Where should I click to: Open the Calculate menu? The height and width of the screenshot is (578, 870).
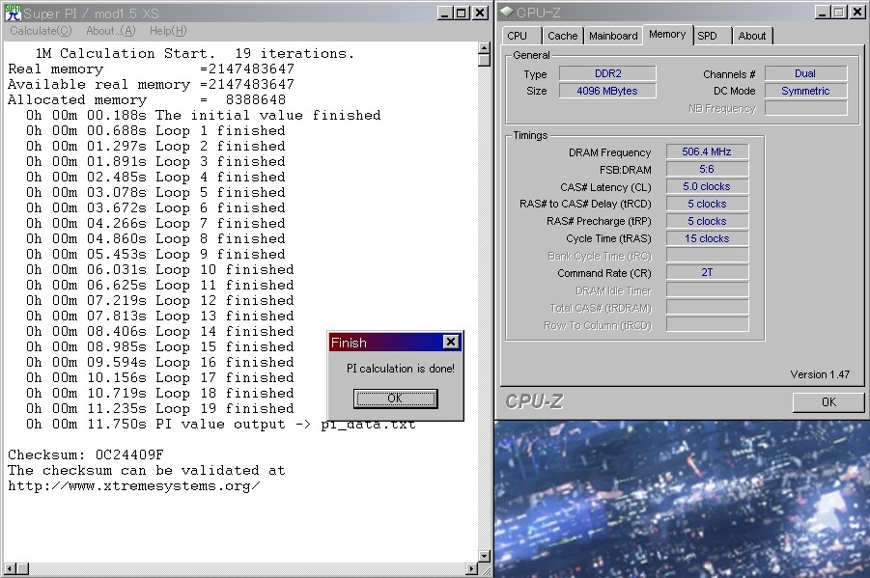pyautogui.click(x=41, y=31)
